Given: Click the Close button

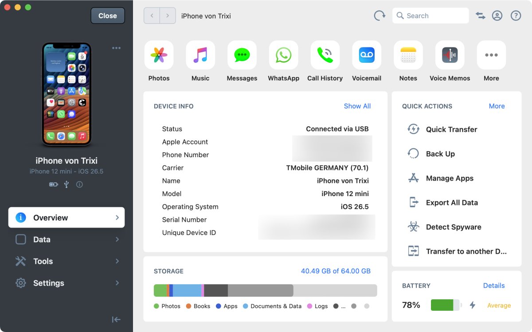Looking at the screenshot, I should (x=108, y=15).
